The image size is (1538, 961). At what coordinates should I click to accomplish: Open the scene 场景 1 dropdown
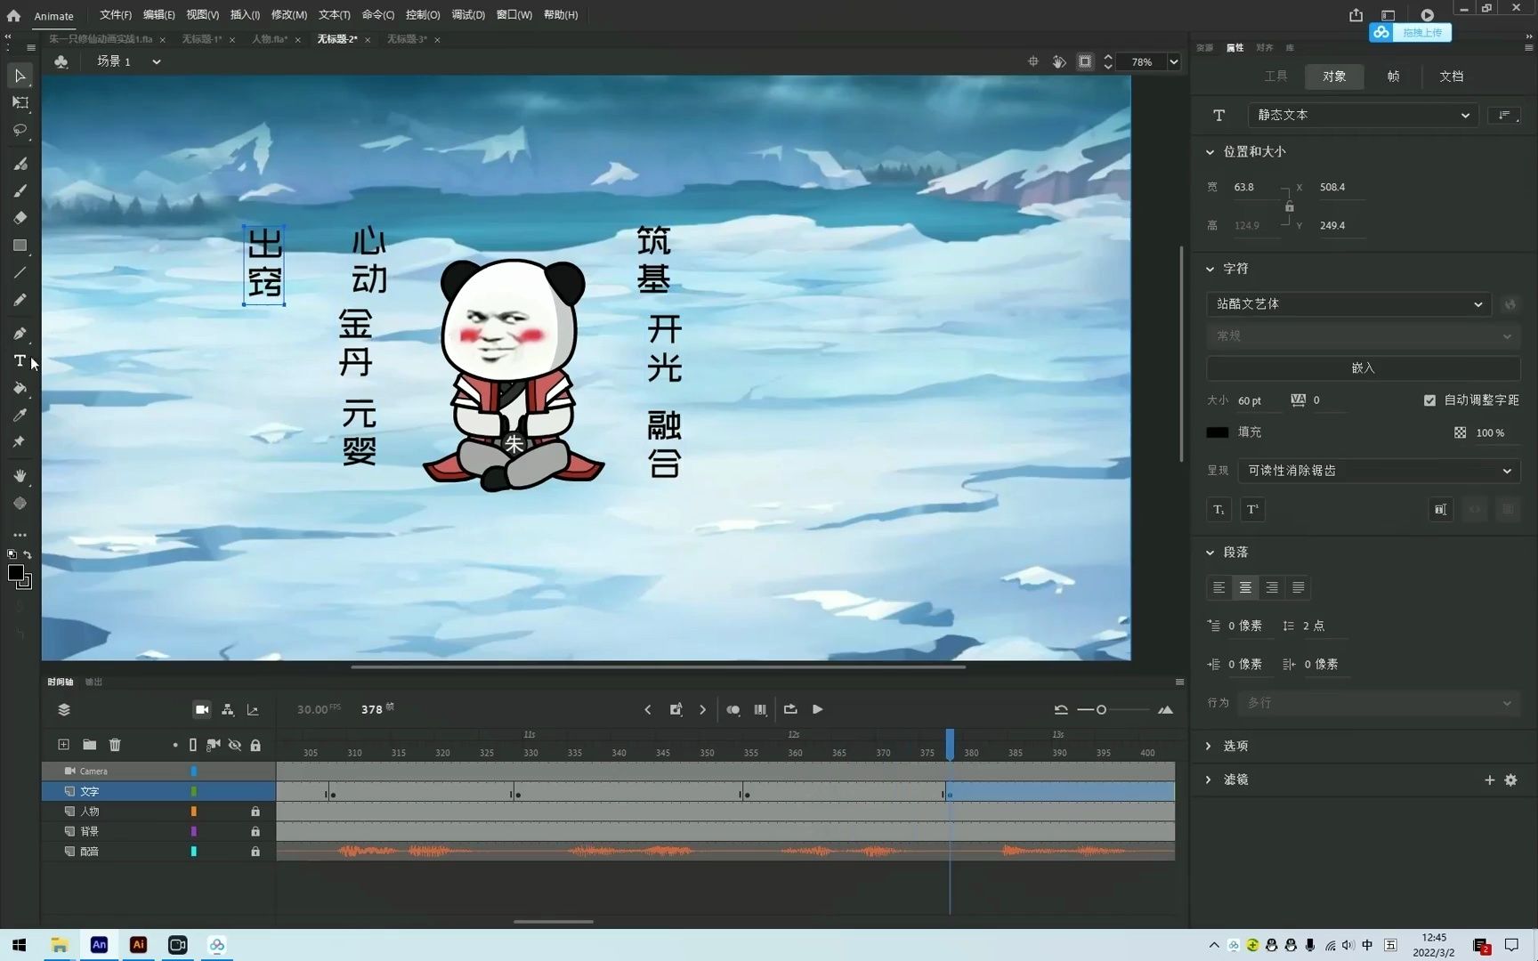(157, 61)
